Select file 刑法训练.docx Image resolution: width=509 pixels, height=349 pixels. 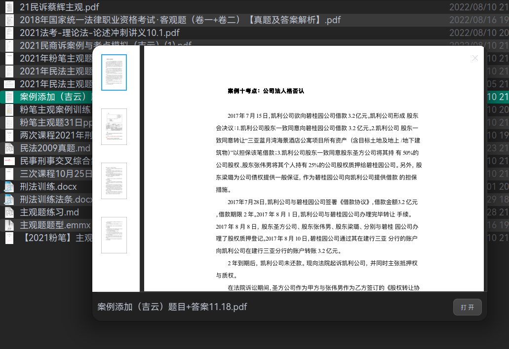[48, 187]
